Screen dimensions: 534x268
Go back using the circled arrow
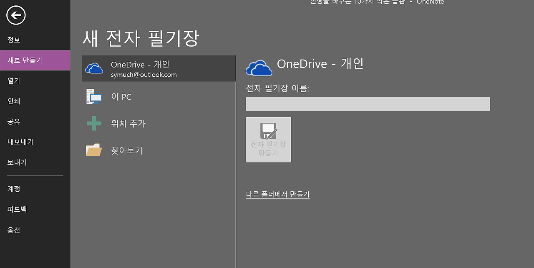pos(16,15)
